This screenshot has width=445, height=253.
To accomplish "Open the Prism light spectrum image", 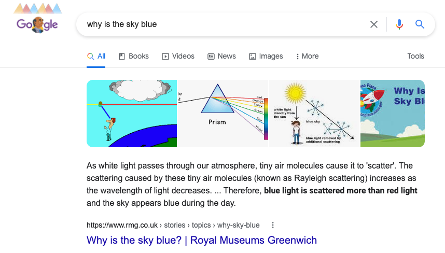I will pyautogui.click(x=223, y=113).
